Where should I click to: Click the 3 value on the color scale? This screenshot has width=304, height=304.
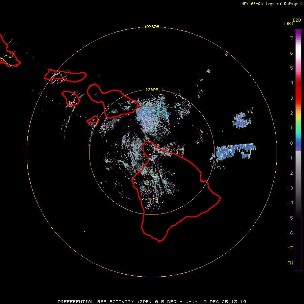coord(292,98)
